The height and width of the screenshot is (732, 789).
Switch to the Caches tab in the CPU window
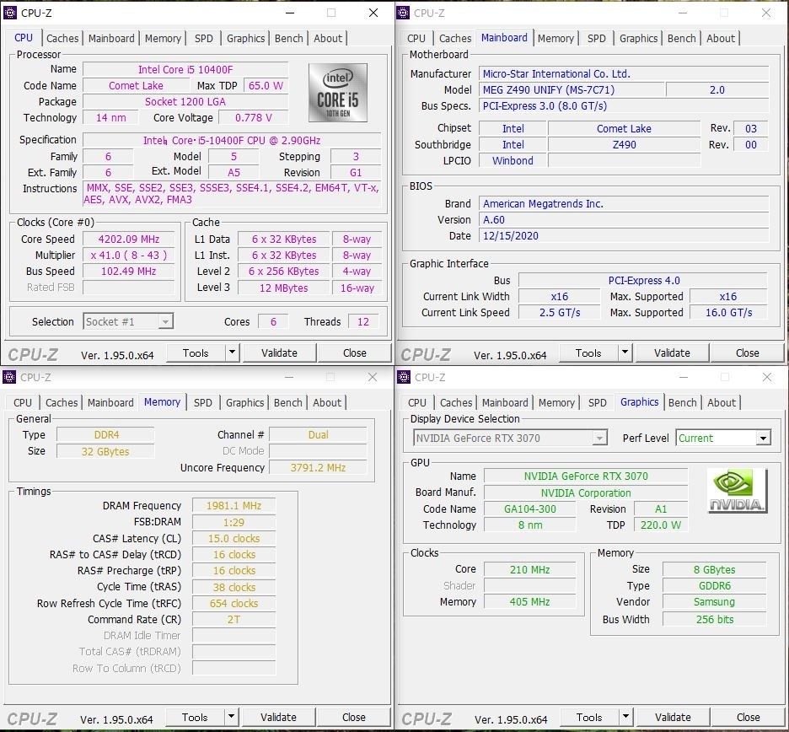point(62,38)
